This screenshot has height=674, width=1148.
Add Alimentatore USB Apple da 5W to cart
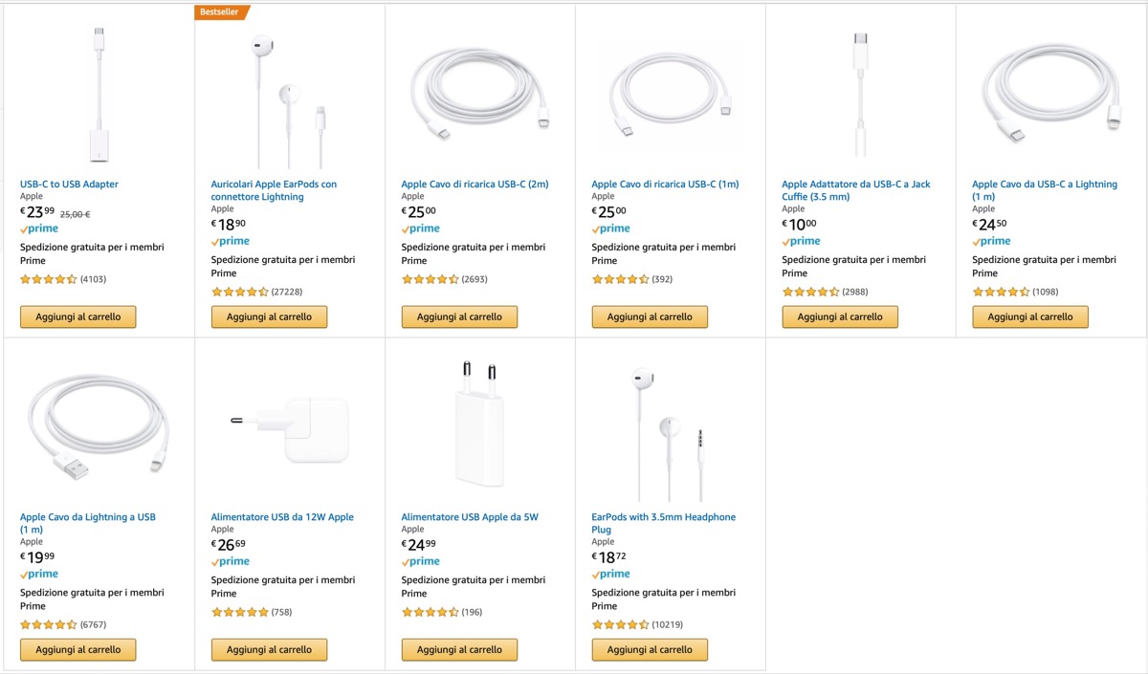pyautogui.click(x=459, y=649)
